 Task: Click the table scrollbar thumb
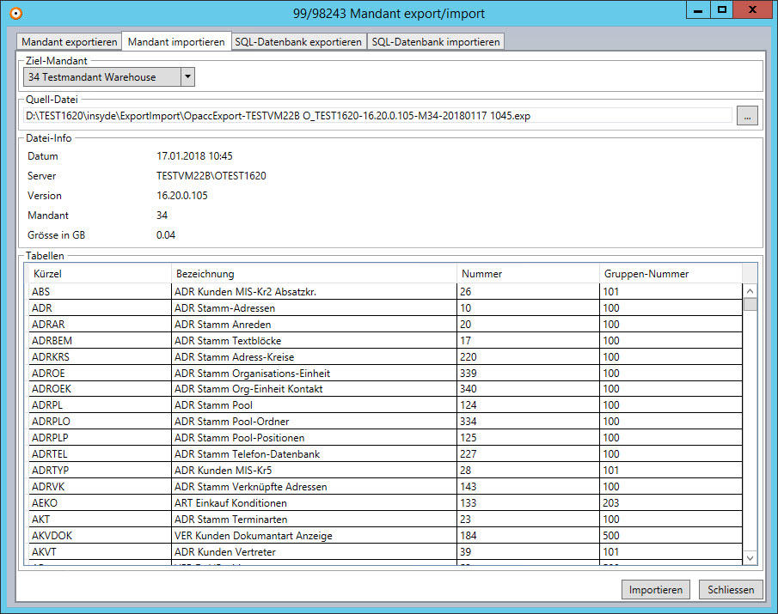click(750, 304)
